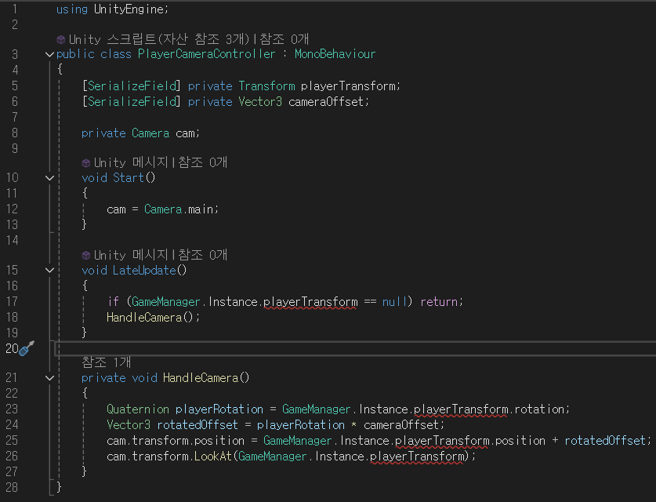Click playerRotation variable on line 23
The image size is (656, 502).
click(219, 409)
